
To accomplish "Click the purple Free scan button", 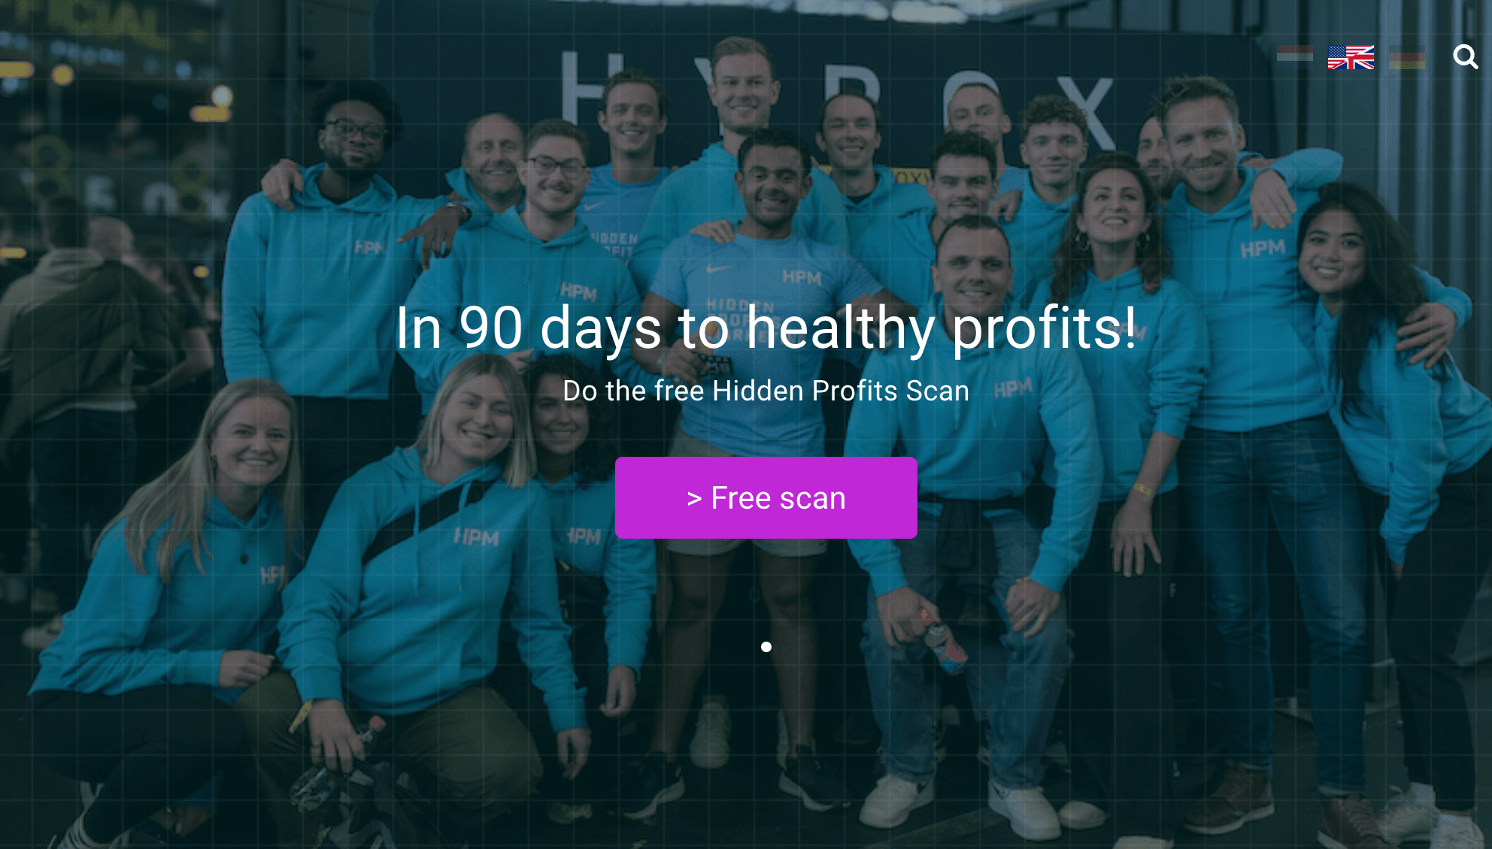I will pyautogui.click(x=766, y=497).
